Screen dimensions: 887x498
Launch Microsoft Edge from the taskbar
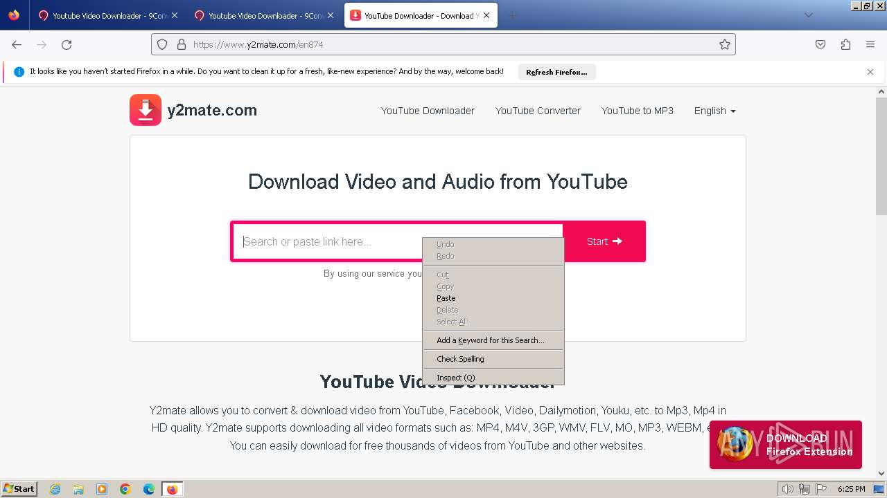tap(149, 489)
